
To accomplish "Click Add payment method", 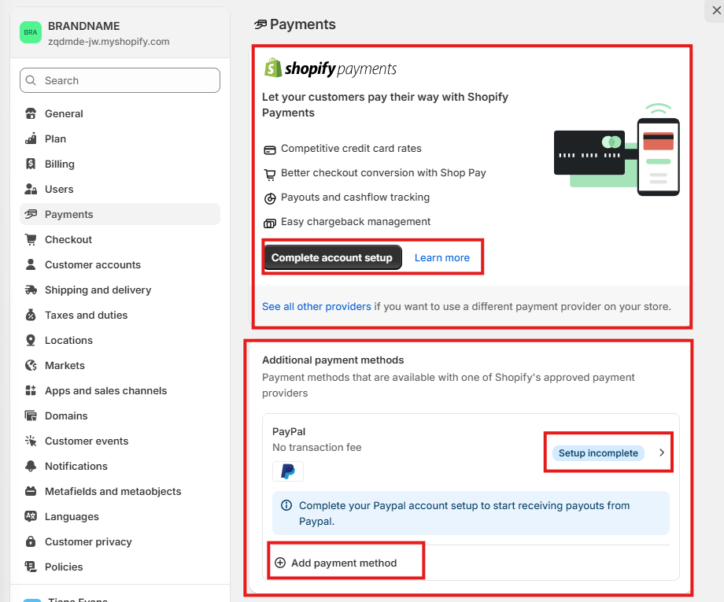I will click(344, 563).
